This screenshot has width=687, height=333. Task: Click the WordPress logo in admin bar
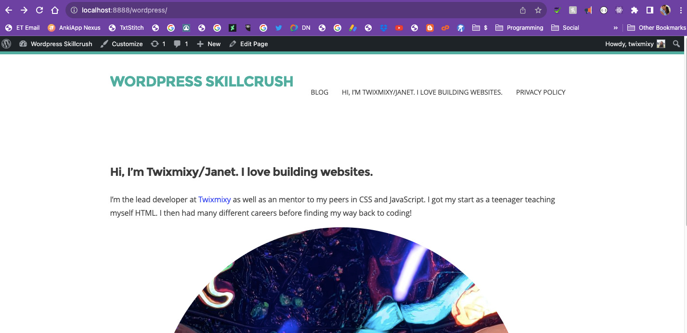pos(6,44)
